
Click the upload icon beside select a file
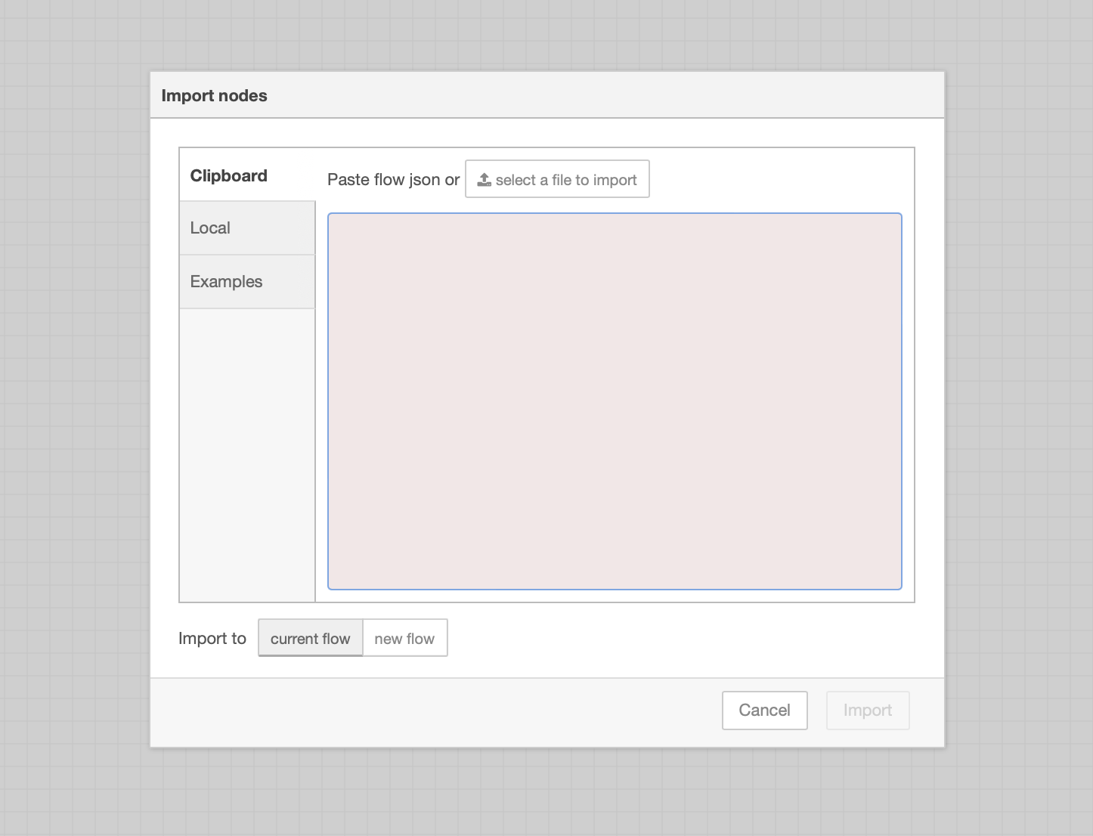coord(485,180)
